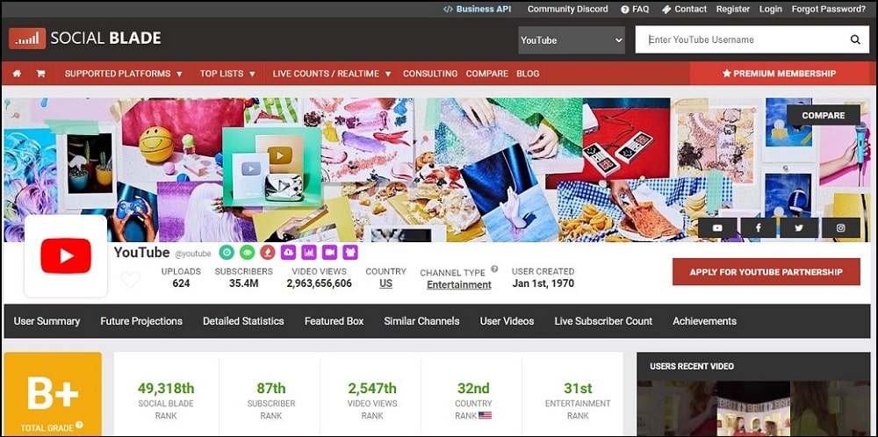The image size is (878, 437).
Task: Select the Jan 1st, 1970 date
Action: point(543,283)
